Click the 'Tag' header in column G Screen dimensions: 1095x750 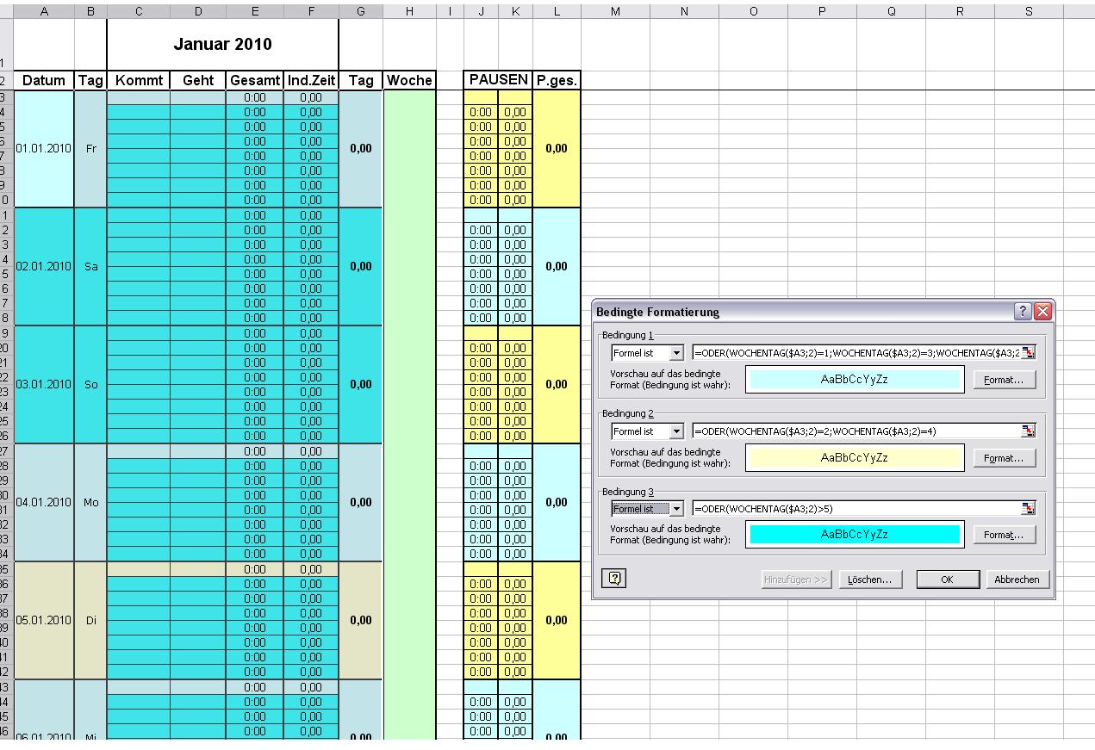pyautogui.click(x=361, y=80)
